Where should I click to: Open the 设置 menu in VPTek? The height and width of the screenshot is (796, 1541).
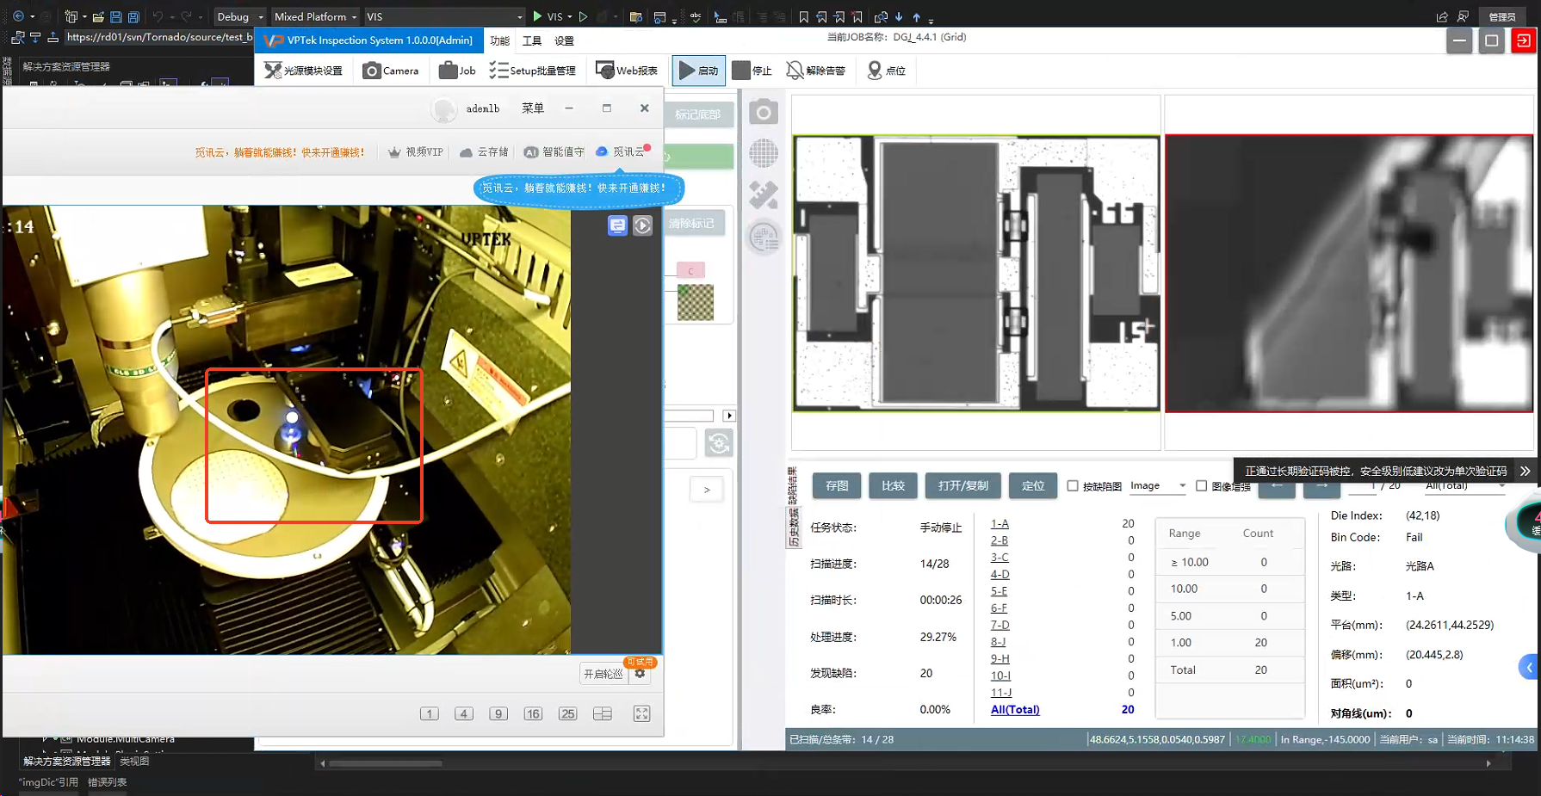(564, 40)
